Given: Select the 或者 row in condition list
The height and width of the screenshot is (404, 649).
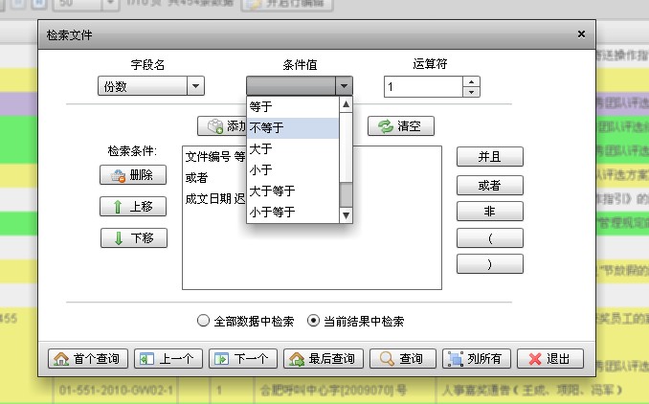Looking at the screenshot, I should tap(214, 178).
